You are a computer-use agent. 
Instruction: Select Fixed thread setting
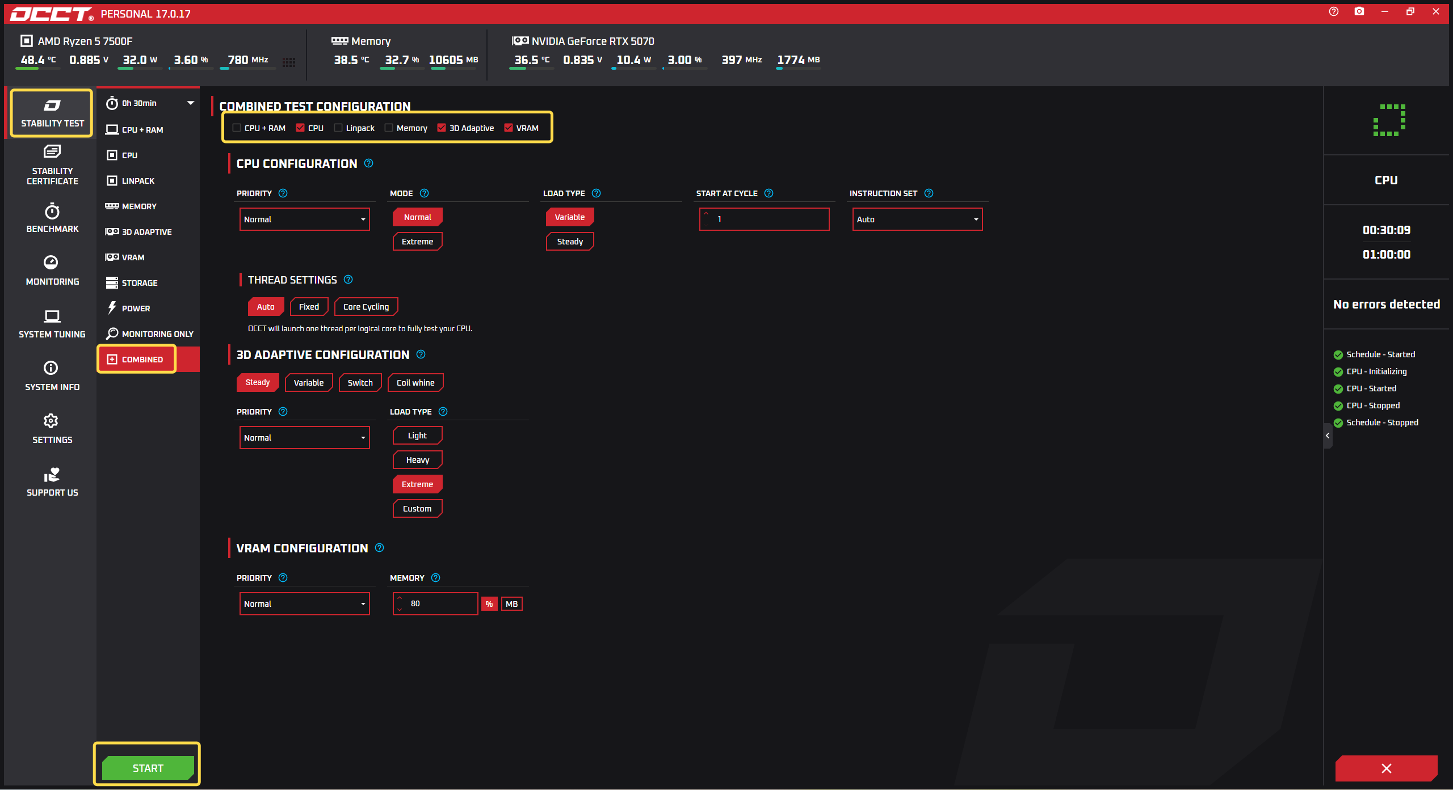309,307
